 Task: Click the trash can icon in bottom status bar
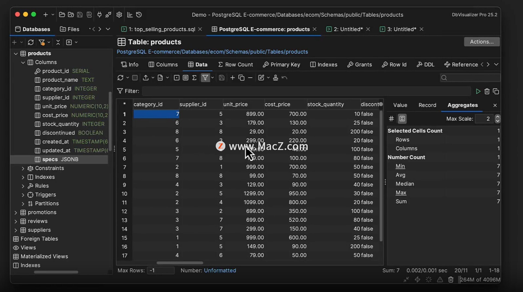coord(451,279)
